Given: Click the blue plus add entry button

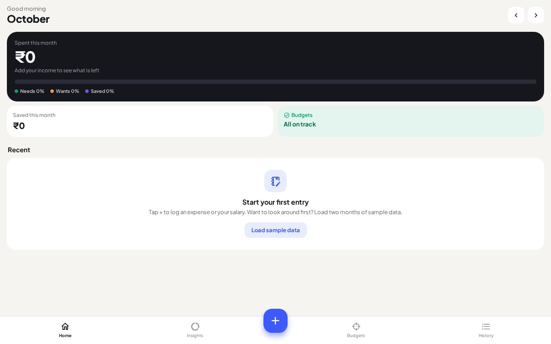Looking at the screenshot, I should [275, 321].
